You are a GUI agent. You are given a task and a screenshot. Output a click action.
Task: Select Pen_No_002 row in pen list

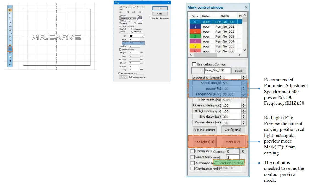coord(216,32)
